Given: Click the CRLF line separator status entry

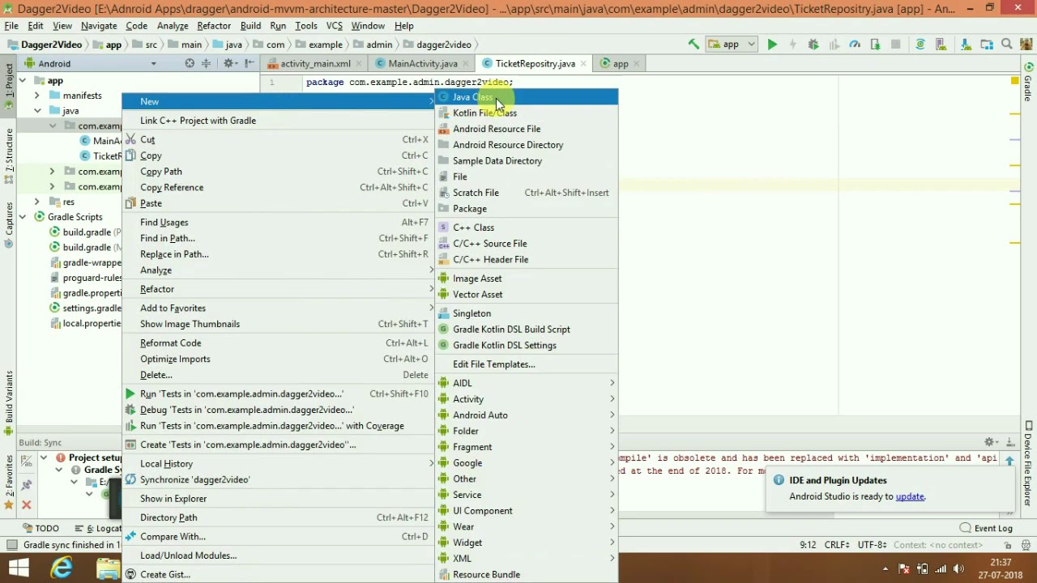Looking at the screenshot, I should coord(836,545).
